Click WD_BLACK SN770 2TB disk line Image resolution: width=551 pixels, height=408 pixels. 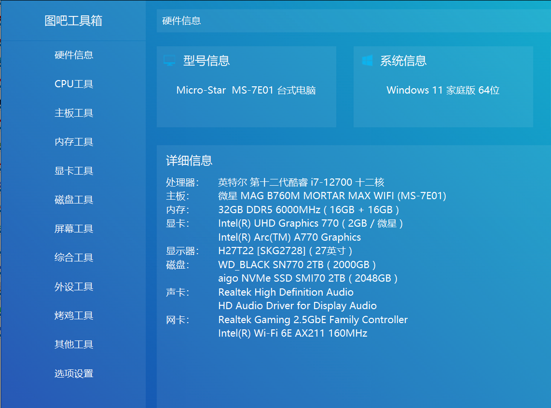tap(297, 265)
